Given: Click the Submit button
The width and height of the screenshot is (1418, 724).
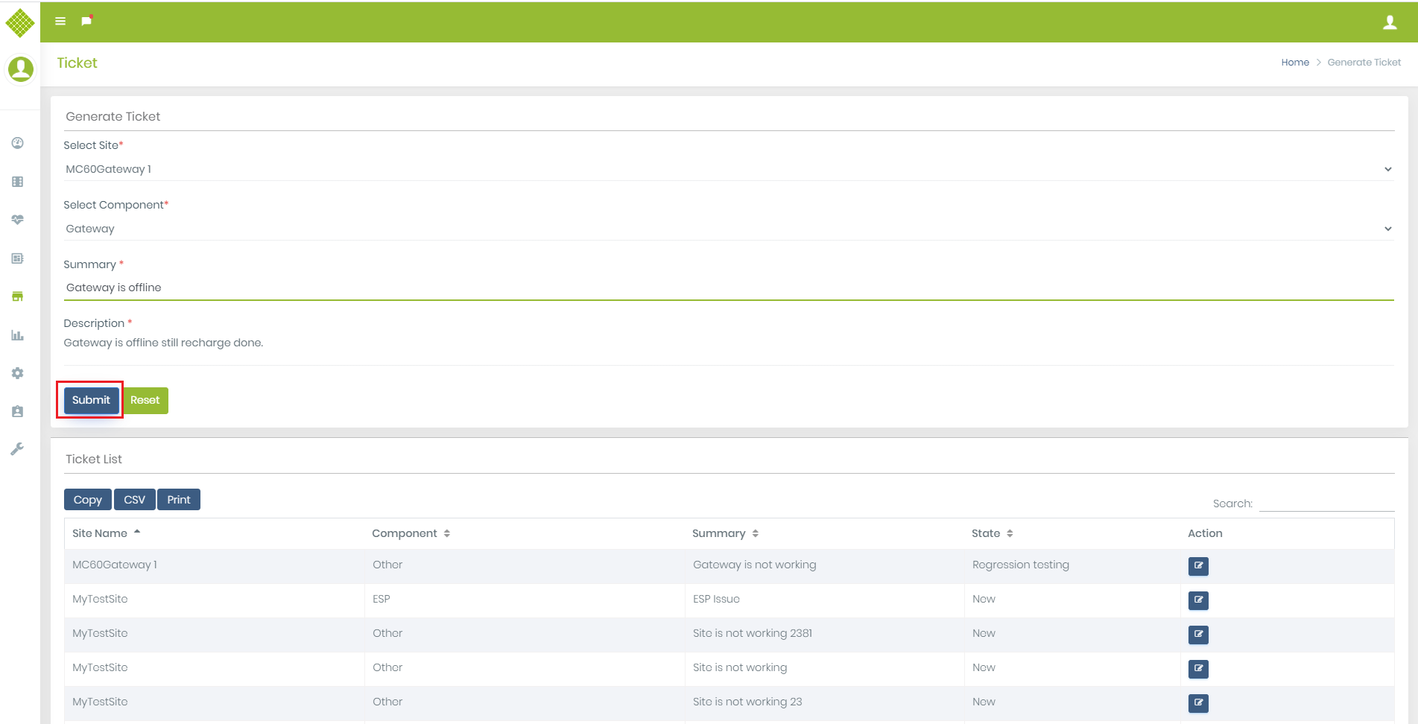Looking at the screenshot, I should [x=91, y=400].
